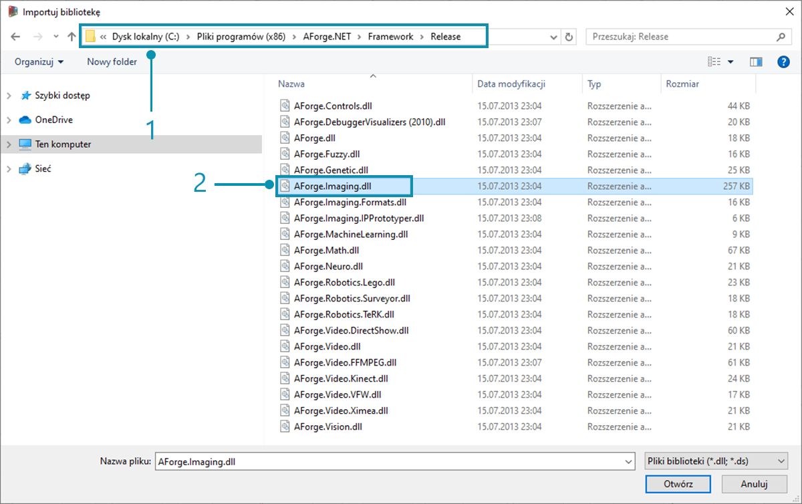Select Ten komputer in navigation pane
Image resolution: width=802 pixels, height=504 pixels.
(x=63, y=144)
